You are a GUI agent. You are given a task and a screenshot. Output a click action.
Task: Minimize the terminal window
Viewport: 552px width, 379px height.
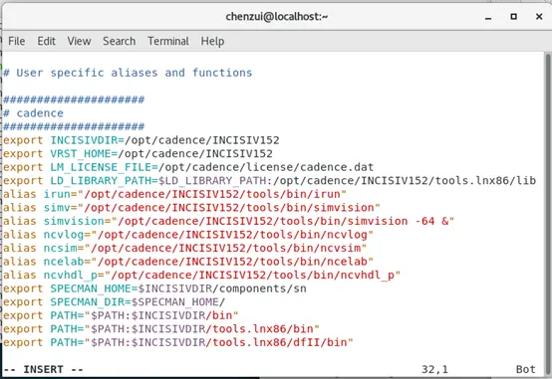[x=488, y=17]
